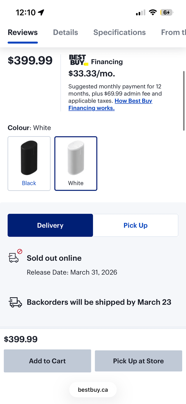Tap the location arrow in the status bar
The width and height of the screenshot is (186, 404).
coord(41,13)
